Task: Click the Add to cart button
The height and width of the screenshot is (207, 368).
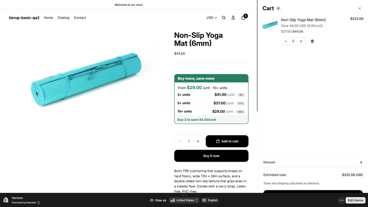Action: (x=227, y=141)
